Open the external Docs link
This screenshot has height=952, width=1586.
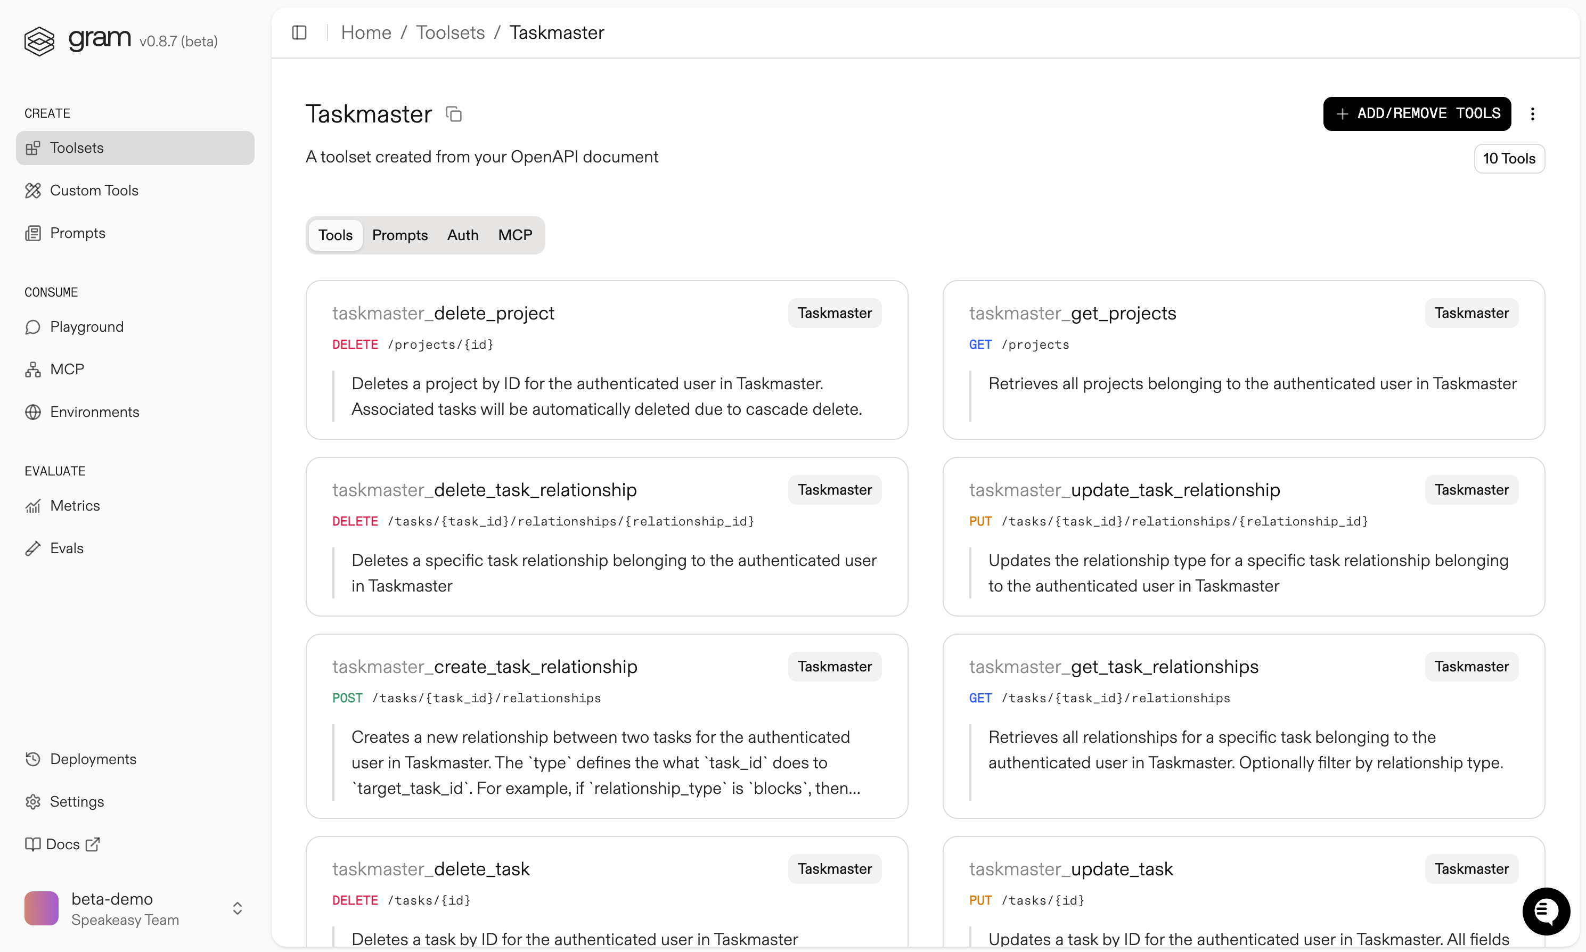62,844
